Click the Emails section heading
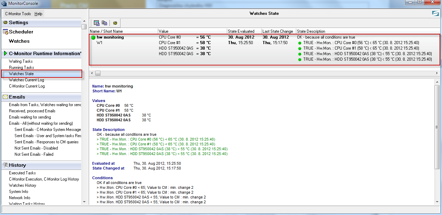This screenshot has height=215, width=442. tap(17, 97)
